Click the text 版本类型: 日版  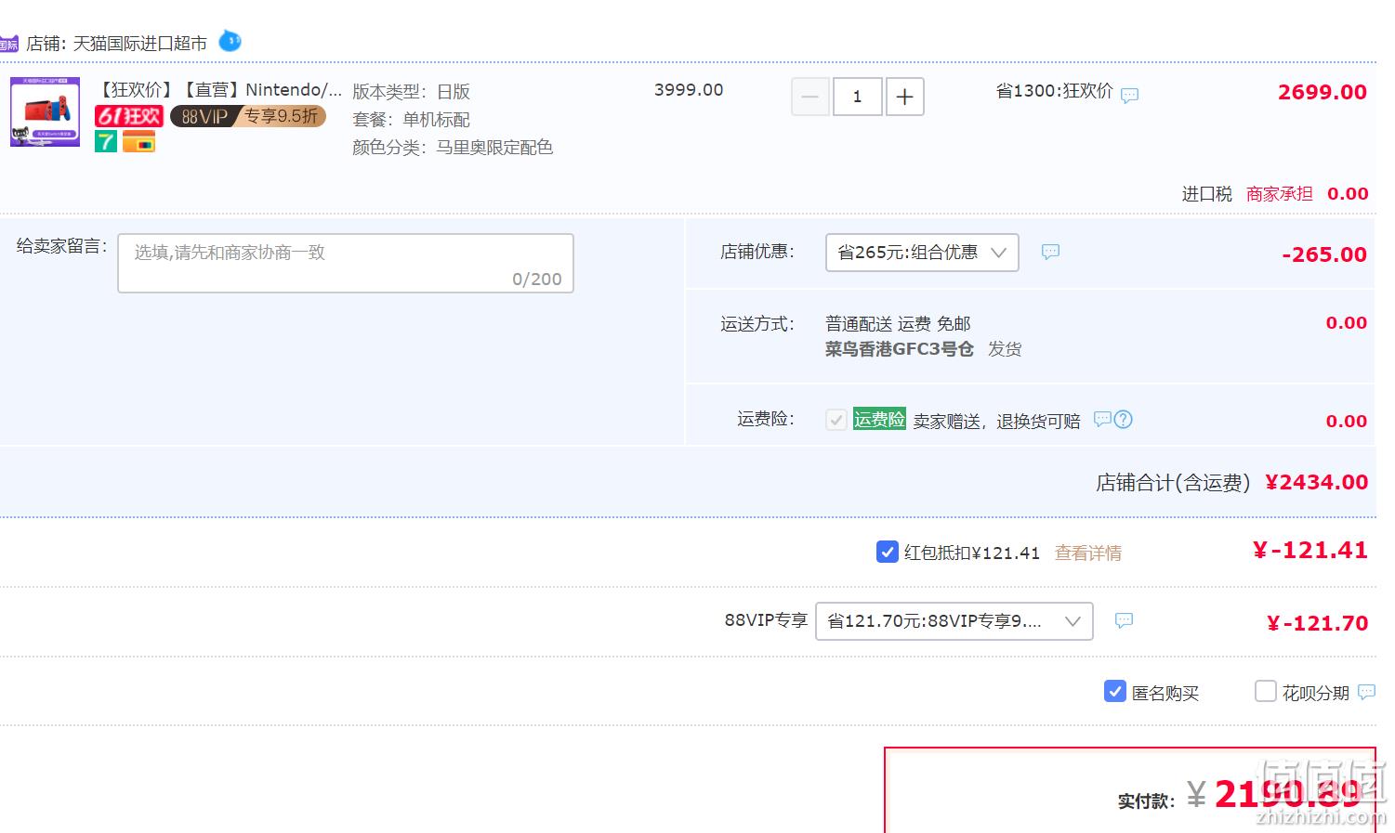point(411,92)
